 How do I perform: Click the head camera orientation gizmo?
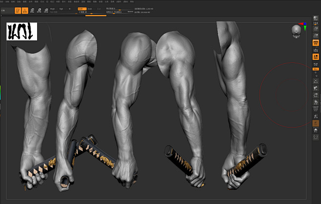pyautogui.click(x=296, y=32)
